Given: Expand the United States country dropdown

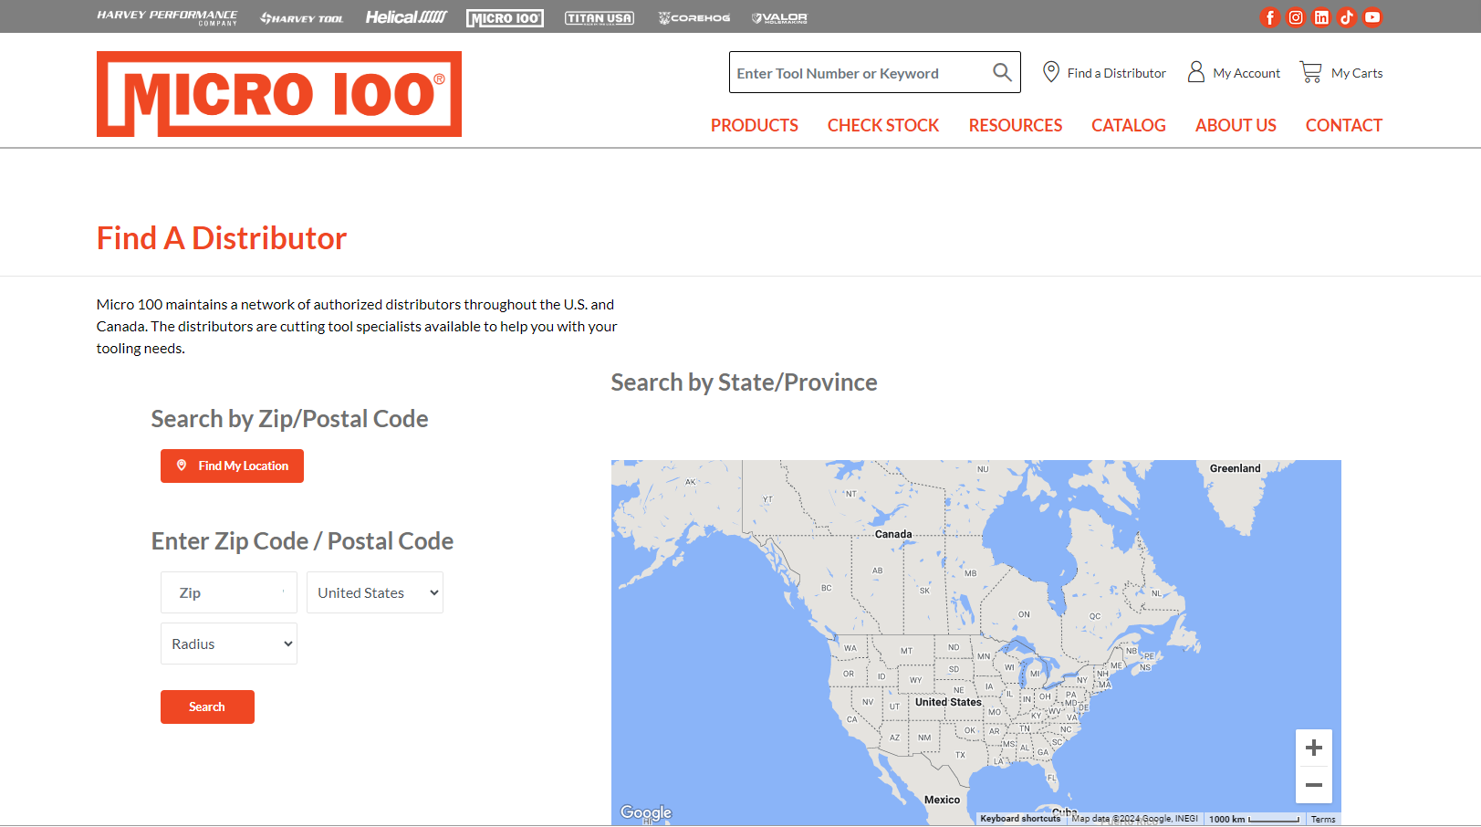Looking at the screenshot, I should point(375,592).
